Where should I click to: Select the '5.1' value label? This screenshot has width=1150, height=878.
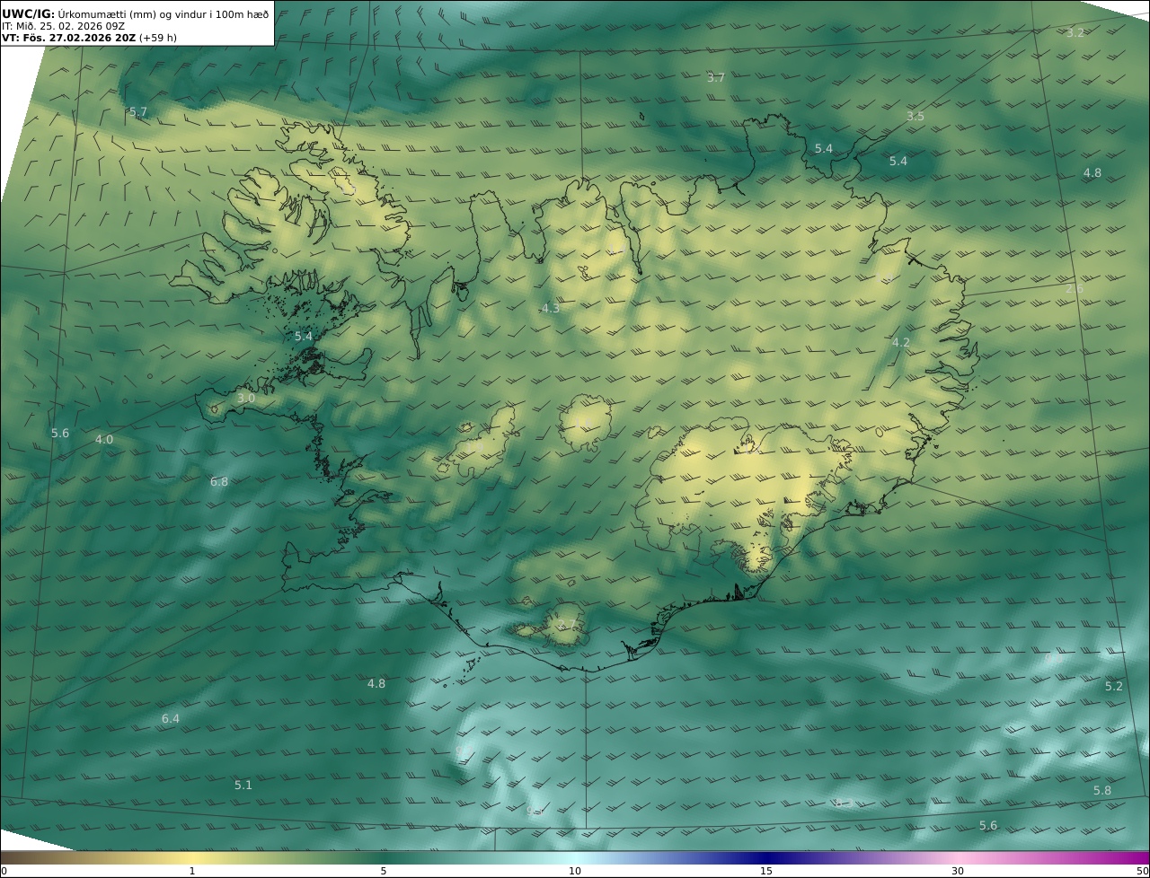[243, 786]
